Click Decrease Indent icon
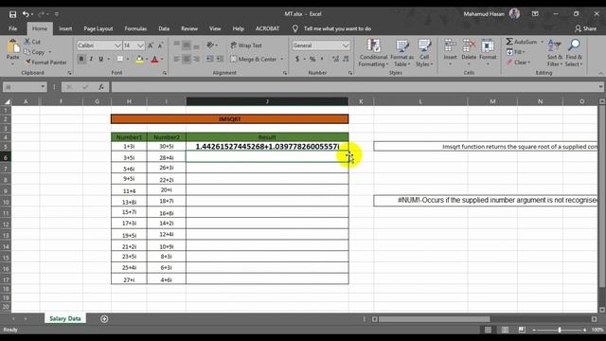Image resolution: width=606 pixels, height=341 pixels. click(209, 59)
